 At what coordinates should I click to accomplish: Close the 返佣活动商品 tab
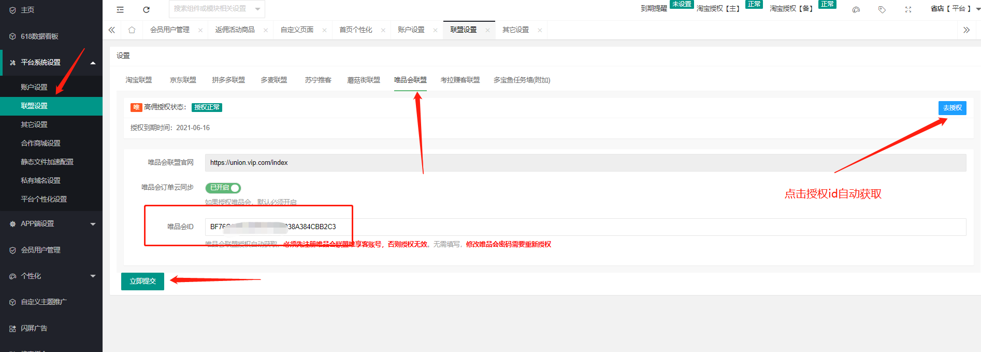[266, 30]
